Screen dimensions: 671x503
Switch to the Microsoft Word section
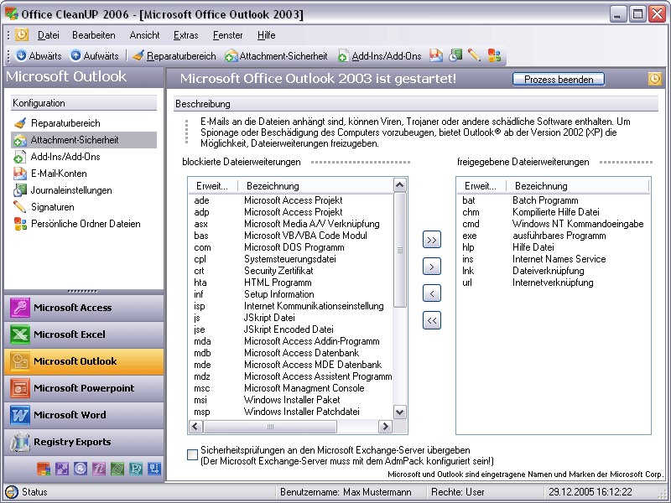click(x=84, y=415)
